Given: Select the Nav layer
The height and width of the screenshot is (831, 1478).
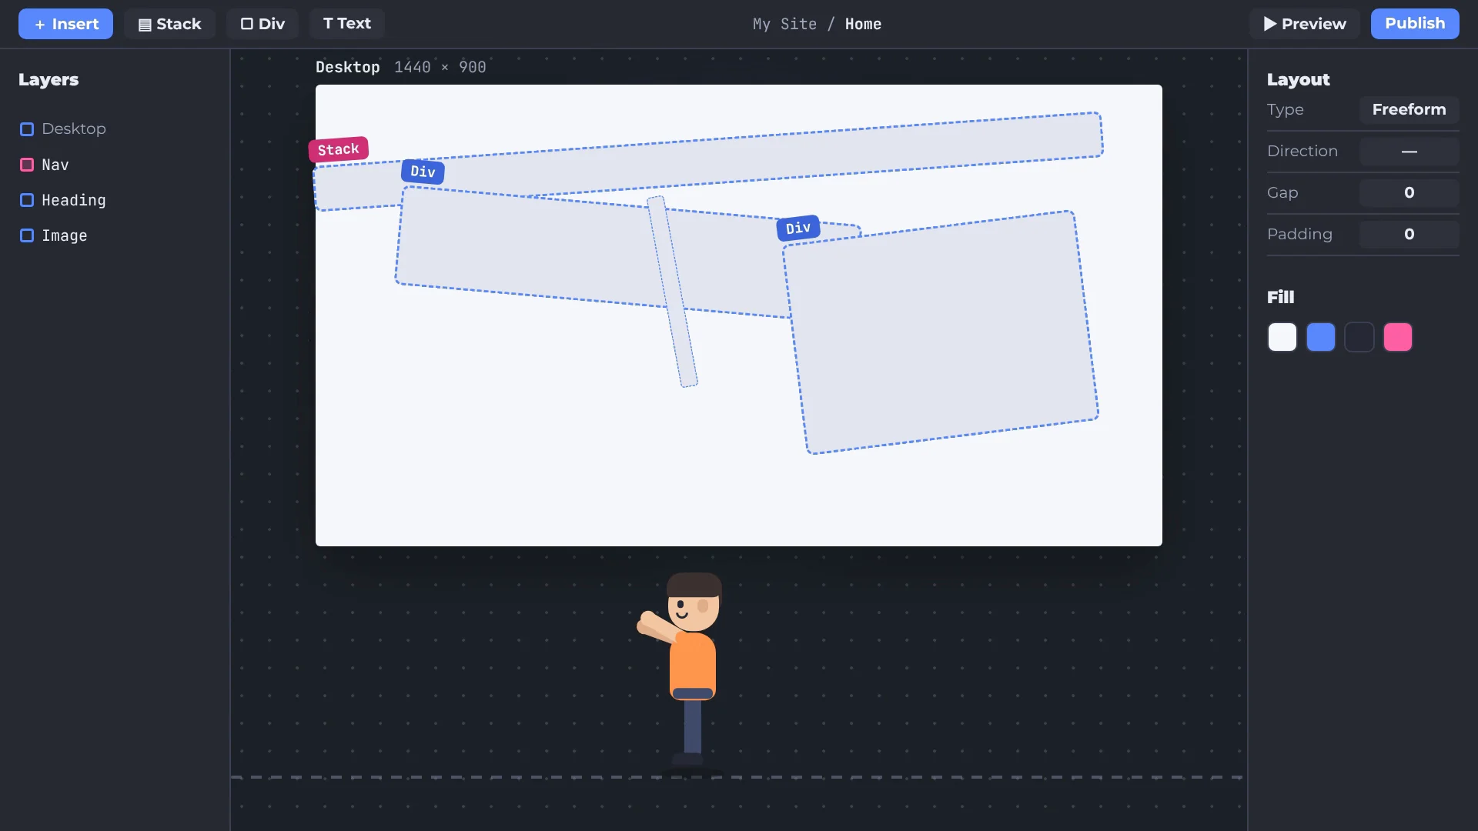Looking at the screenshot, I should 115,165.
